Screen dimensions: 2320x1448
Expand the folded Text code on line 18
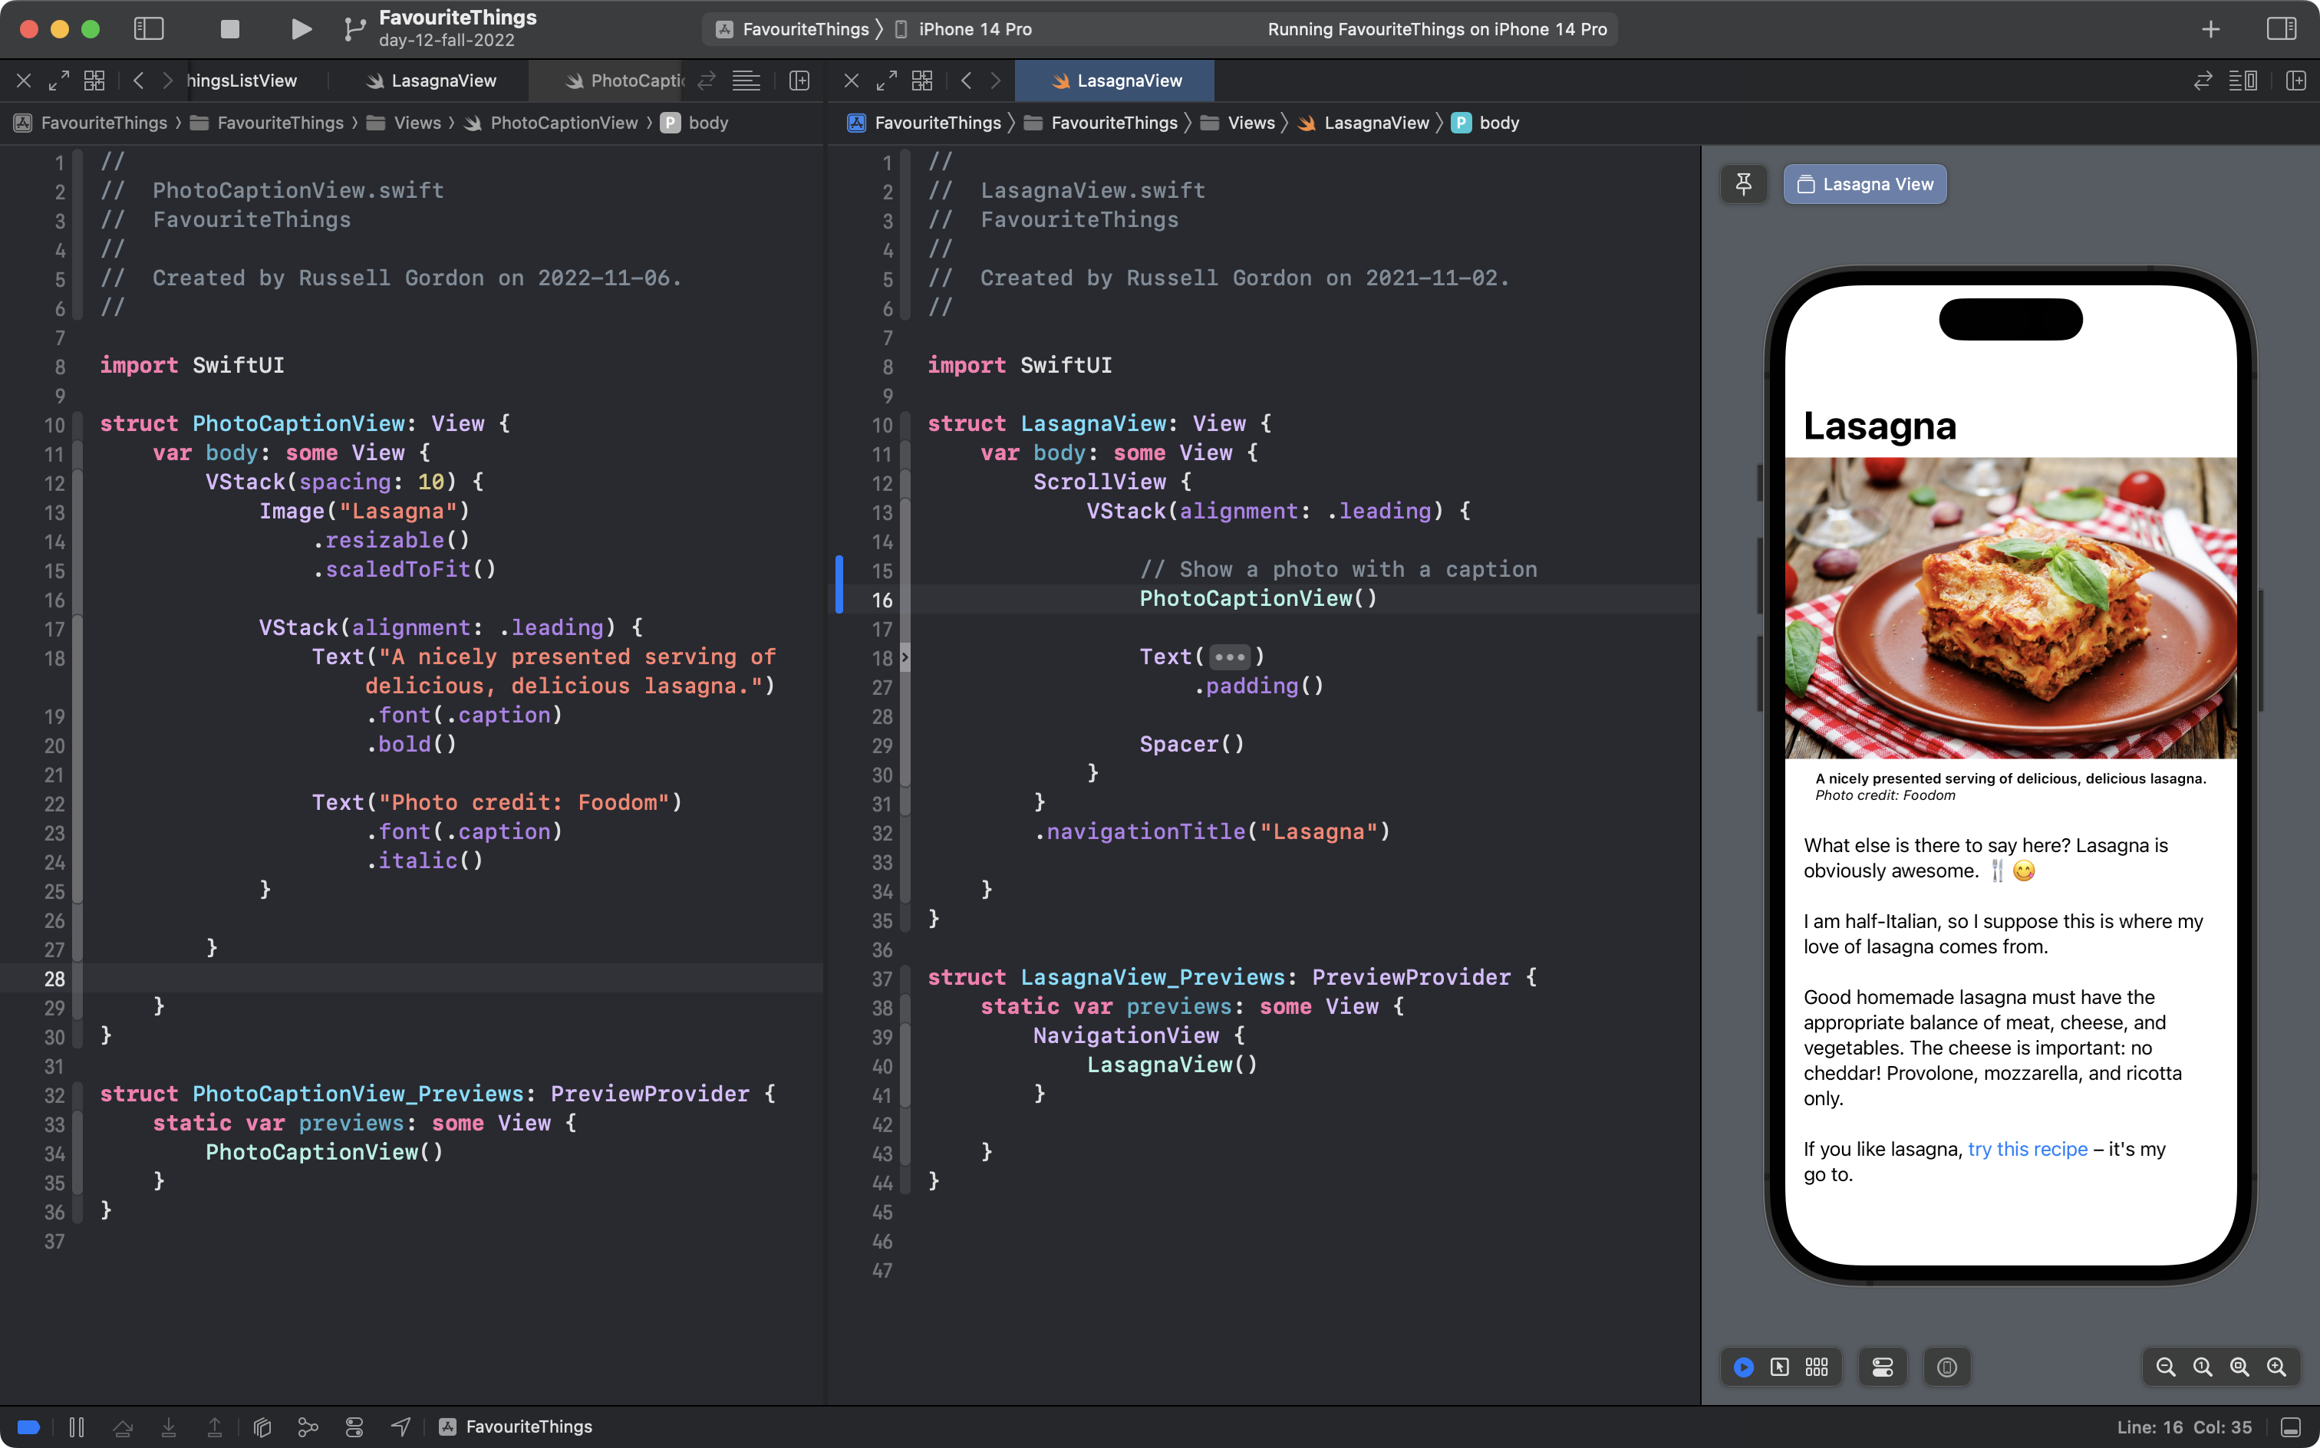pyautogui.click(x=1229, y=657)
